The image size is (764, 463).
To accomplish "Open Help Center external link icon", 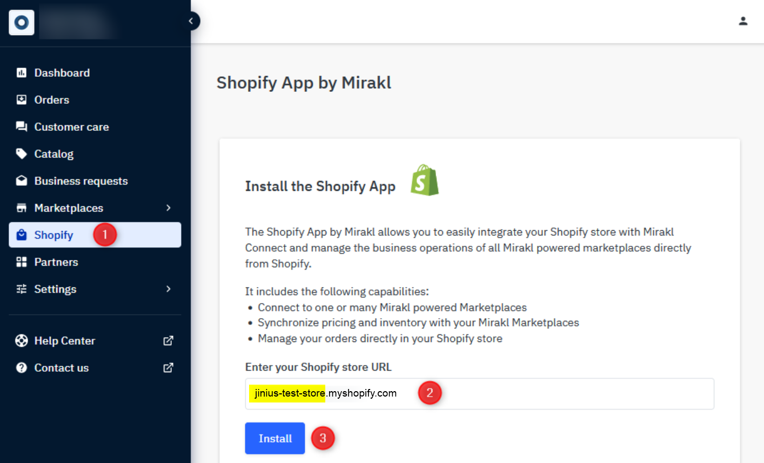I will tap(168, 340).
